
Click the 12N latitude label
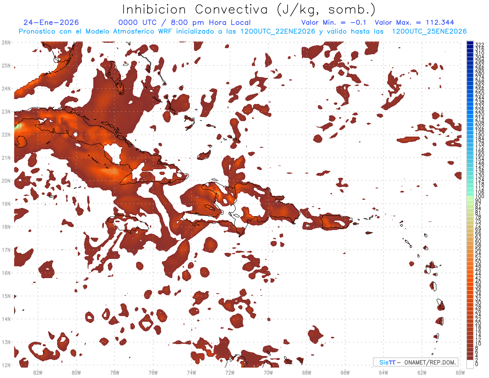coord(7,365)
